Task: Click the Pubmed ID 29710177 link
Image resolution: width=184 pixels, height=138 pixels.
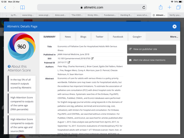Action: pyautogui.click(x=62, y=62)
